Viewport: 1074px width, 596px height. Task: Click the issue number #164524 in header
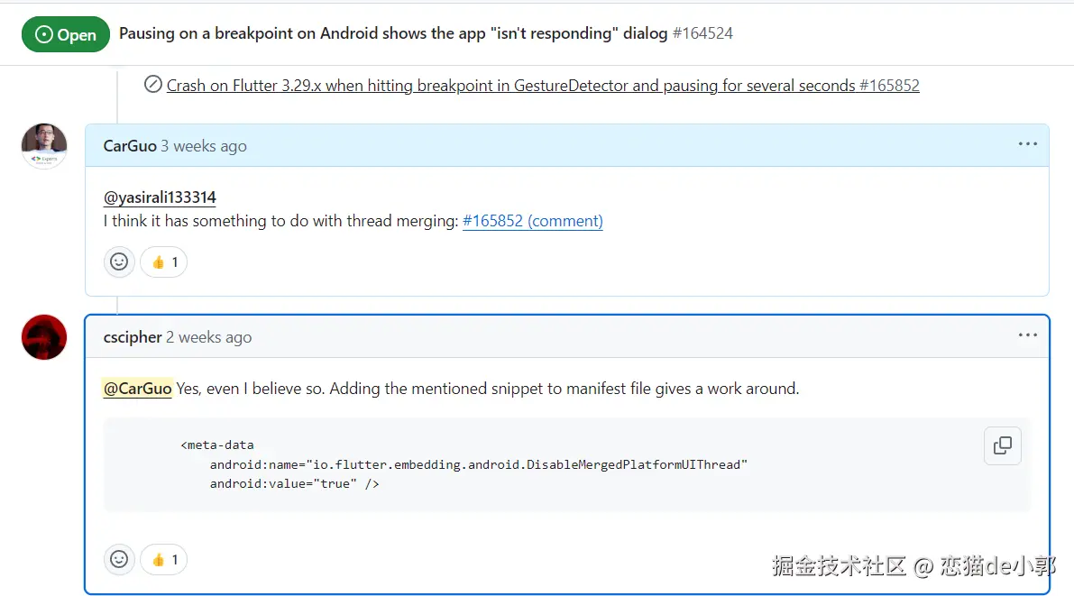point(702,32)
